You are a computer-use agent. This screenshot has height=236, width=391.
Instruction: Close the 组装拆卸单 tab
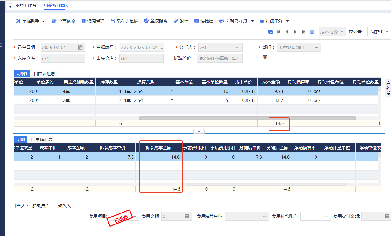point(67,6)
